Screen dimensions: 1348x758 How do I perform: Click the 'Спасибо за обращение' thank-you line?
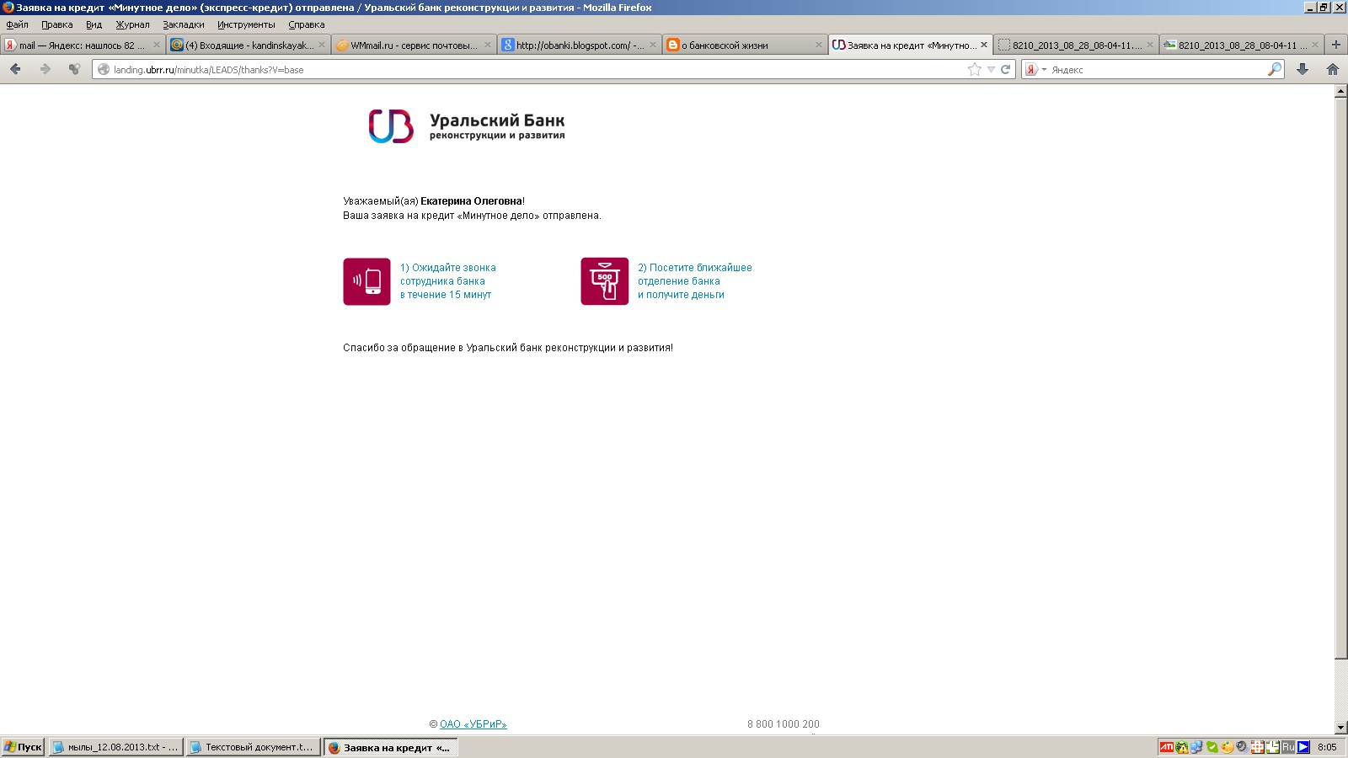tap(508, 348)
